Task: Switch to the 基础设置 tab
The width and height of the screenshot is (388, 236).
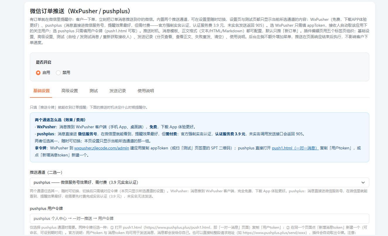Action: tap(41, 91)
